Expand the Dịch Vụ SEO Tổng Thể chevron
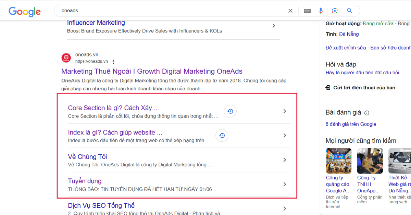Screen dimensions: 411x215 [285, 208]
